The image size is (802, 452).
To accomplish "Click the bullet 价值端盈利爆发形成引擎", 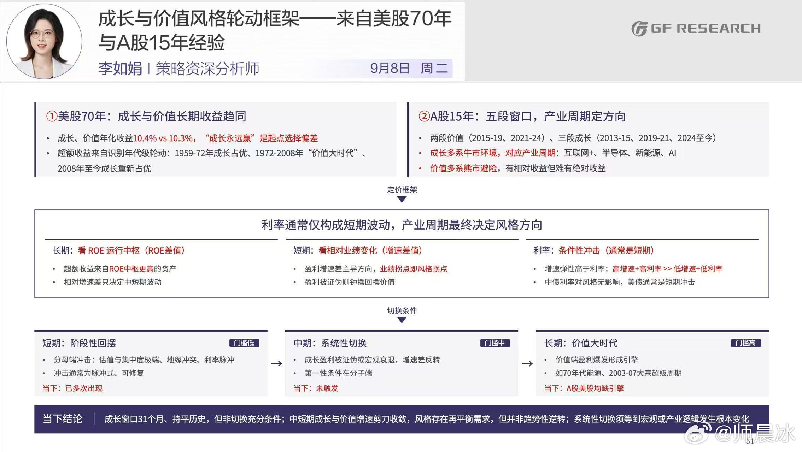I will coord(597,360).
